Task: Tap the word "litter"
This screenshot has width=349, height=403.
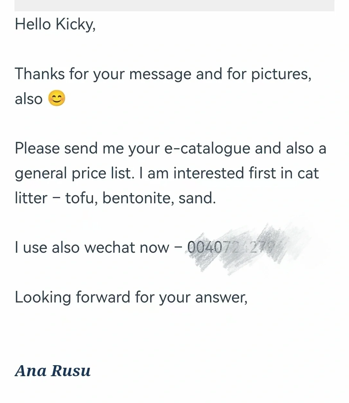Action: (31, 198)
